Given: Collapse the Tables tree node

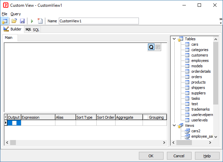Looking at the screenshot, I should [174, 39].
